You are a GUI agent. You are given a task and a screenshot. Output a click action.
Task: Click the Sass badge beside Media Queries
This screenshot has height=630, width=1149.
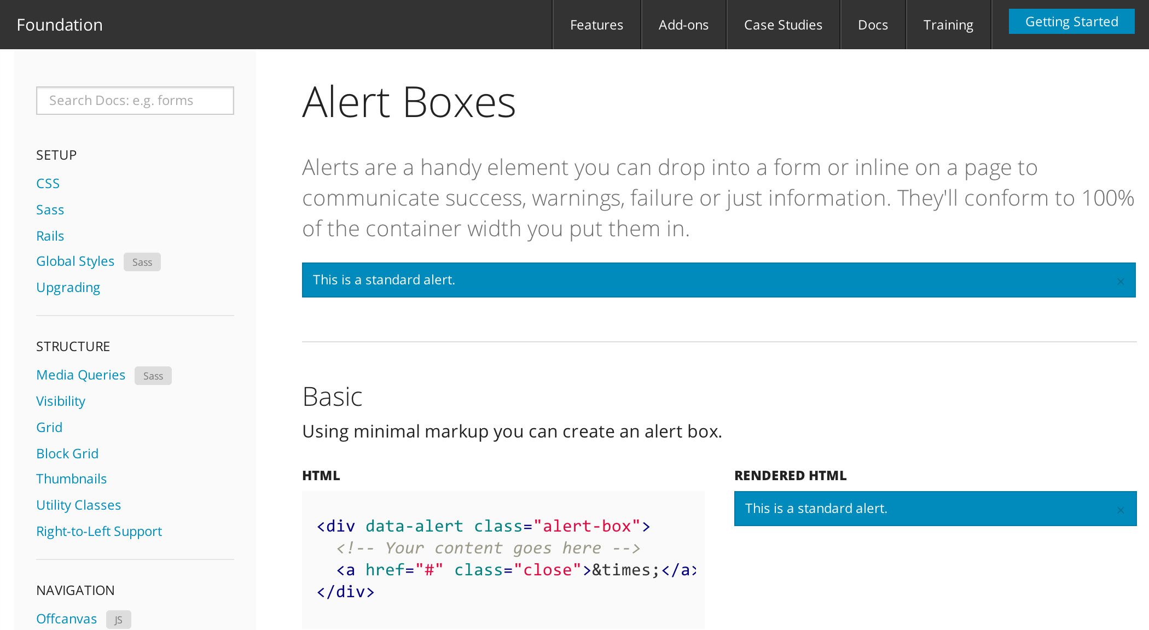pyautogui.click(x=153, y=376)
